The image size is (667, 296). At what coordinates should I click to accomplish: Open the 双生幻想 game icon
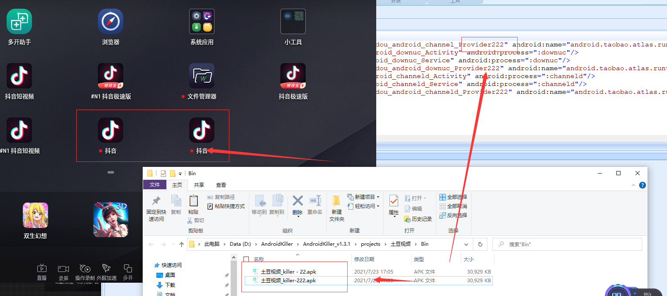coord(35,215)
